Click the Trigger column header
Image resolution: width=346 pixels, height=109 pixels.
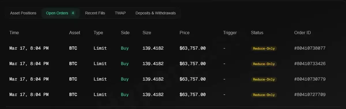[230, 33]
